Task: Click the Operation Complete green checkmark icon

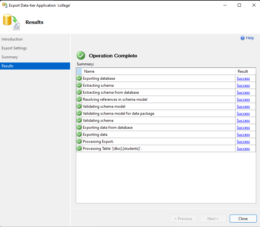Action: pos(81,55)
